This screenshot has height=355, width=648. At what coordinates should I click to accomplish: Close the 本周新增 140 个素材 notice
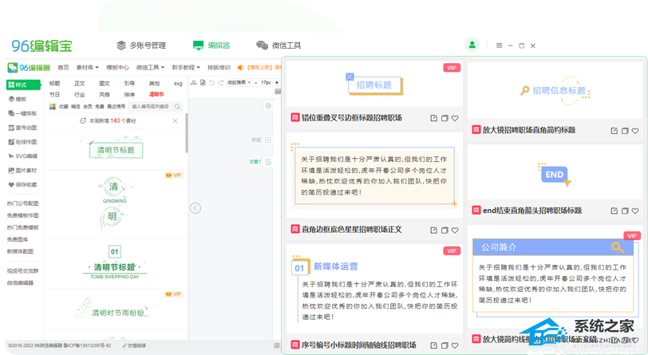176,120
